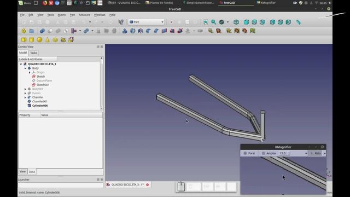Switch to front view cube icon

coord(246,22)
